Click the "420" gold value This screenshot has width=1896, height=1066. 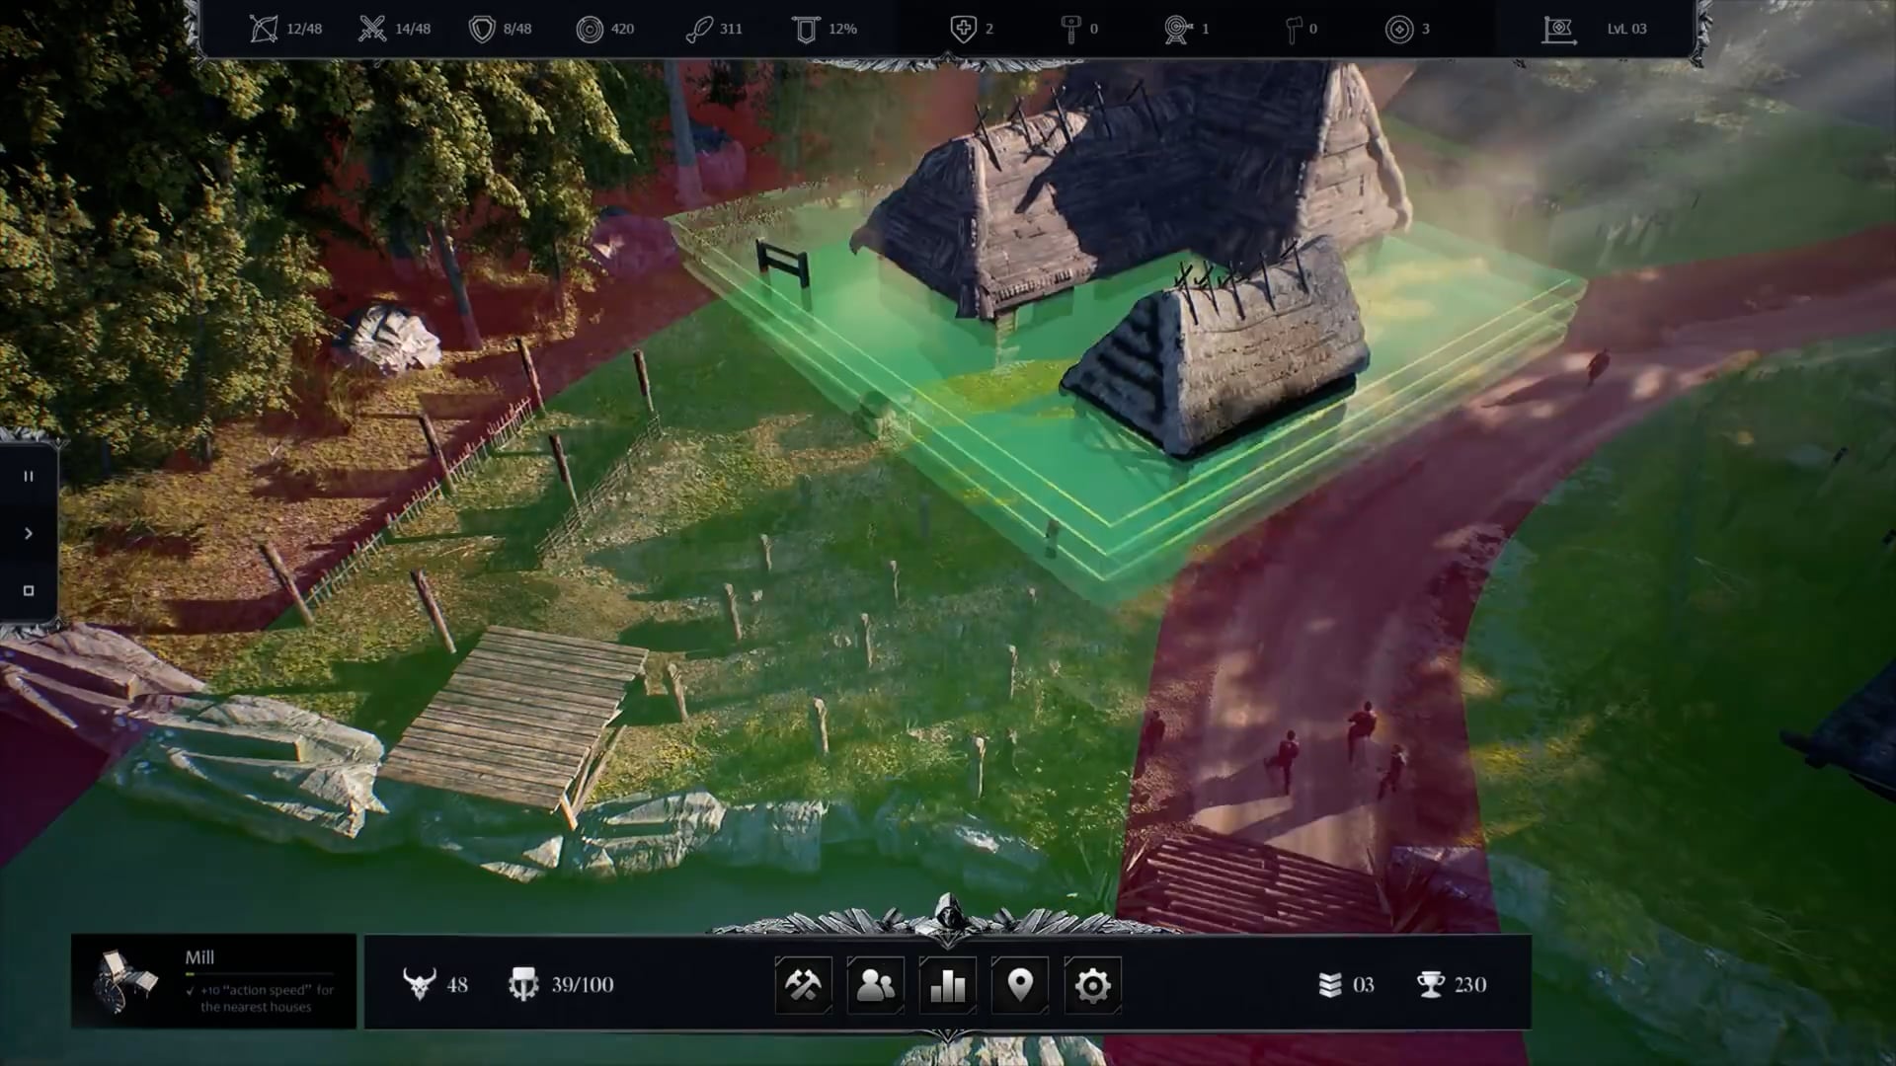click(x=623, y=29)
